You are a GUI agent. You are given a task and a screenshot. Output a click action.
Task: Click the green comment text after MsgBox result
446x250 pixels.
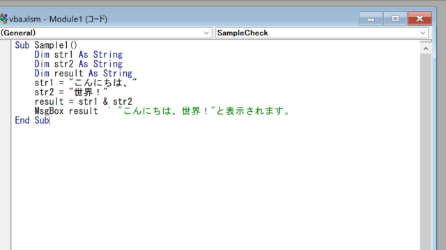(199, 111)
